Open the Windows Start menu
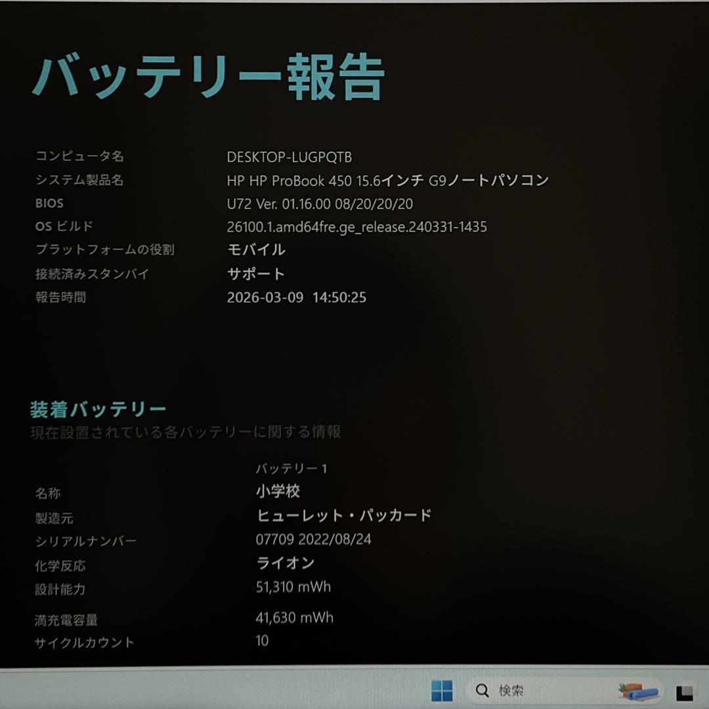This screenshot has width=709, height=709. [x=442, y=691]
